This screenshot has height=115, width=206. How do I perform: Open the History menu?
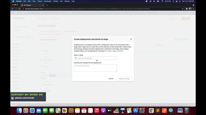[x=40, y=1]
